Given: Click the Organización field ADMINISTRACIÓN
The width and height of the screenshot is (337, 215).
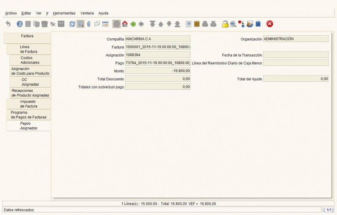Looking at the screenshot, I should [296, 39].
